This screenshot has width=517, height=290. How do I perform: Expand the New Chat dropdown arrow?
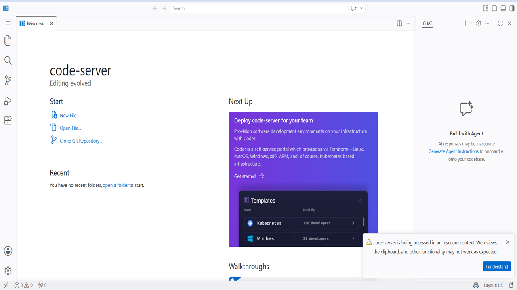pyautogui.click(x=471, y=23)
